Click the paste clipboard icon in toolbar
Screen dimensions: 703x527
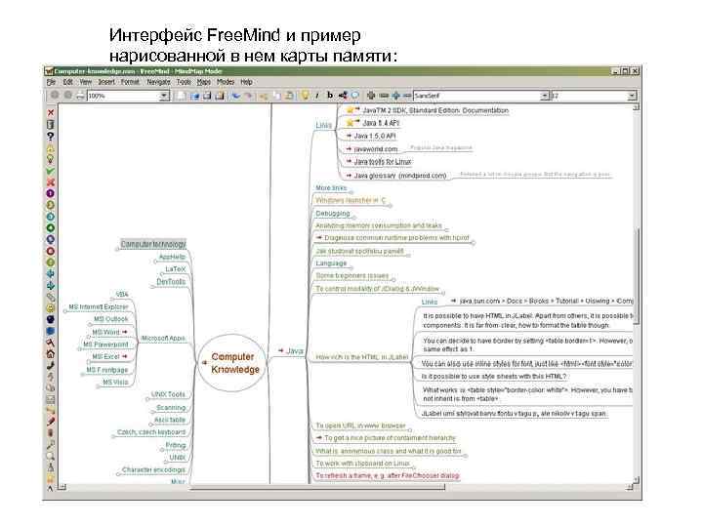(289, 96)
